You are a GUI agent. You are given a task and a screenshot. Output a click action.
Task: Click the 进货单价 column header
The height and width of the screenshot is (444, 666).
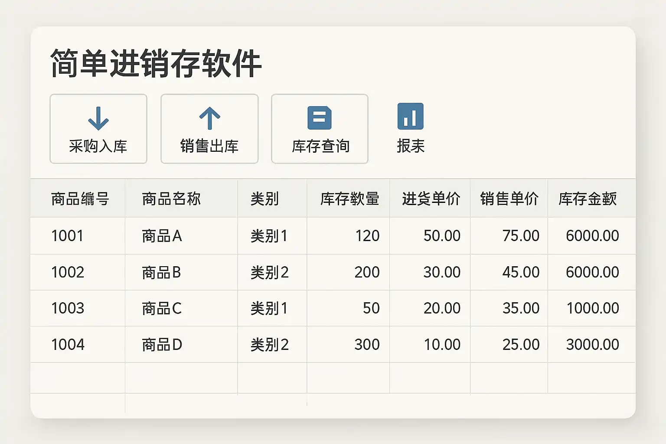click(431, 199)
